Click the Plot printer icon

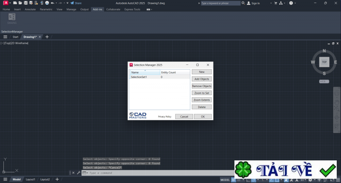pyautogui.click(x=46, y=3)
